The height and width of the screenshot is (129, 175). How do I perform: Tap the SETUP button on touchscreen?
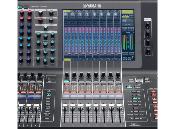125,53
